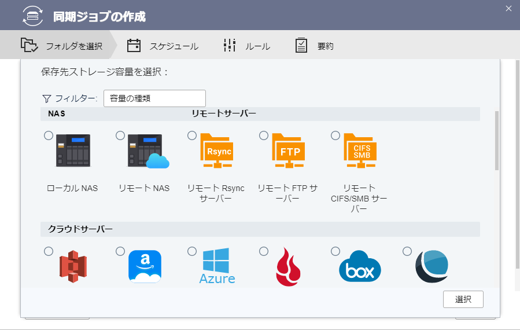Click the storage list vertical scrollbar
Viewport: 520px width, 330px height.
496,141
